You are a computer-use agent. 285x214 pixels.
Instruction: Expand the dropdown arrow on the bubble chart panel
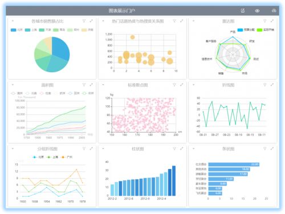(103, 21)
